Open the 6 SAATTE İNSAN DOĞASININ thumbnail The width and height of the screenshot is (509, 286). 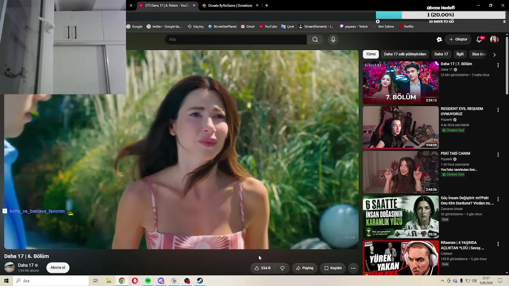(x=401, y=216)
